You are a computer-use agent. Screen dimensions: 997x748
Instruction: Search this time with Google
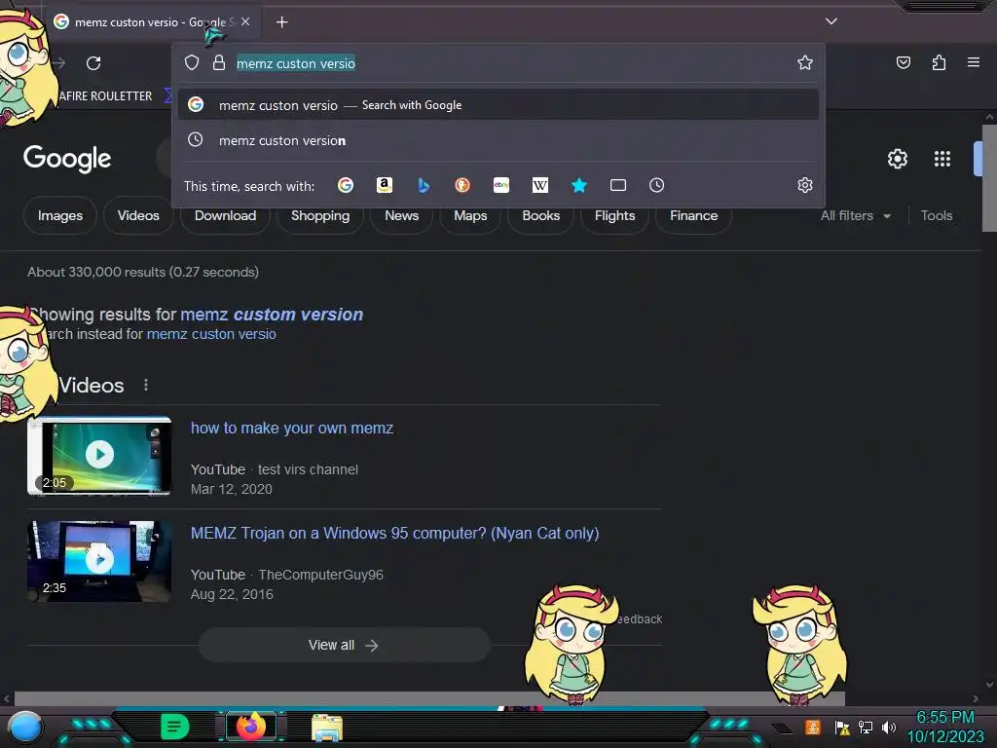[346, 185]
